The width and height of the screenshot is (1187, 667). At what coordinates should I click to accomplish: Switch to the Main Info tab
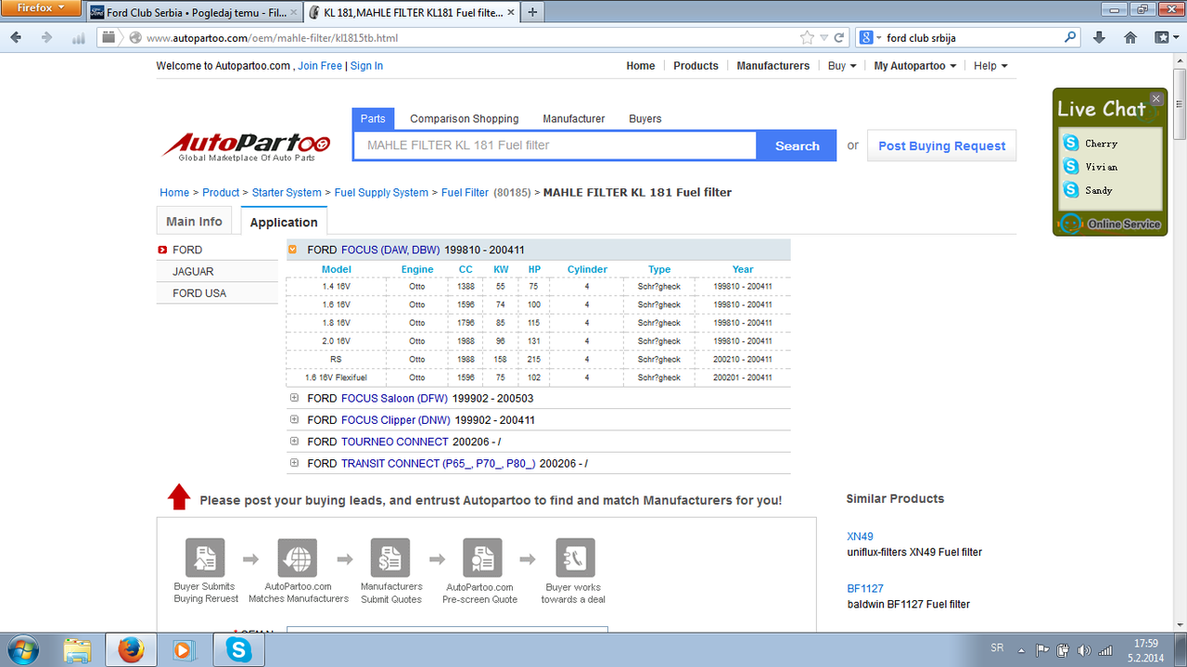tap(194, 222)
